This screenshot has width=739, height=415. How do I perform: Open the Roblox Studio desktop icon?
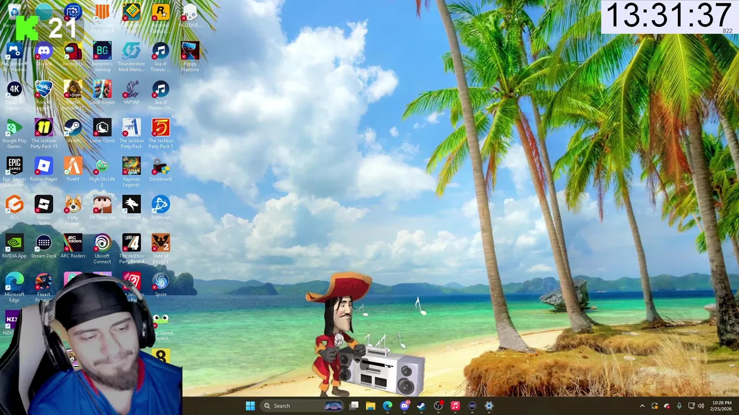click(x=44, y=211)
